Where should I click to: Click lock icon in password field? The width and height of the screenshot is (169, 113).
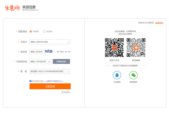pyautogui.click(x=68, y=71)
